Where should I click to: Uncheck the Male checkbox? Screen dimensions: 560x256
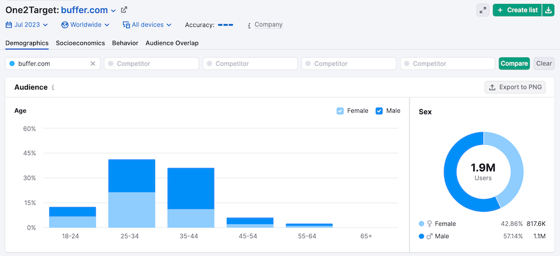[379, 111]
